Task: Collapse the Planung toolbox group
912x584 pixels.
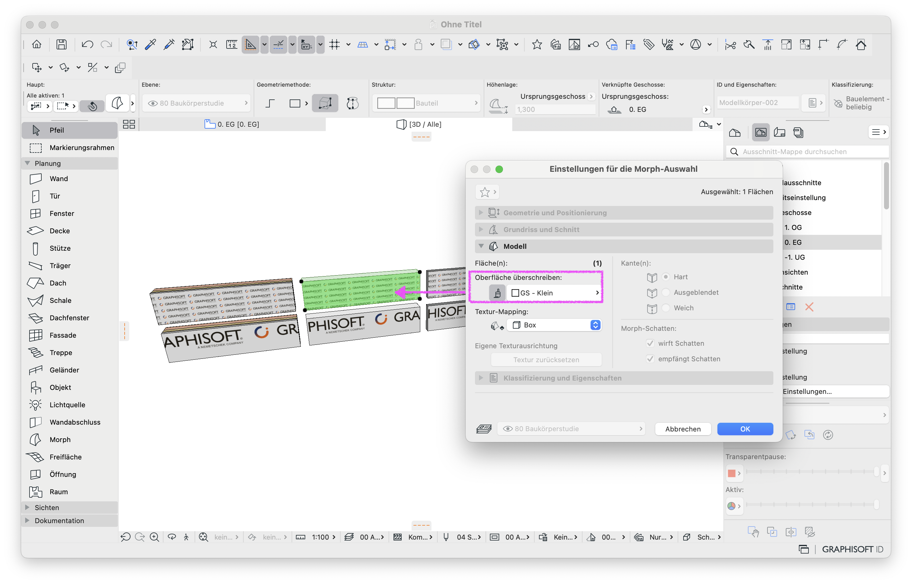Action: click(x=27, y=163)
